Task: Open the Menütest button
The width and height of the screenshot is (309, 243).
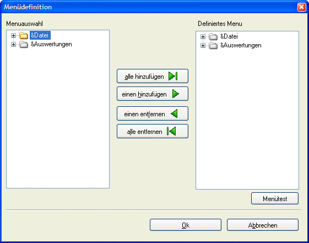Action: point(275,198)
